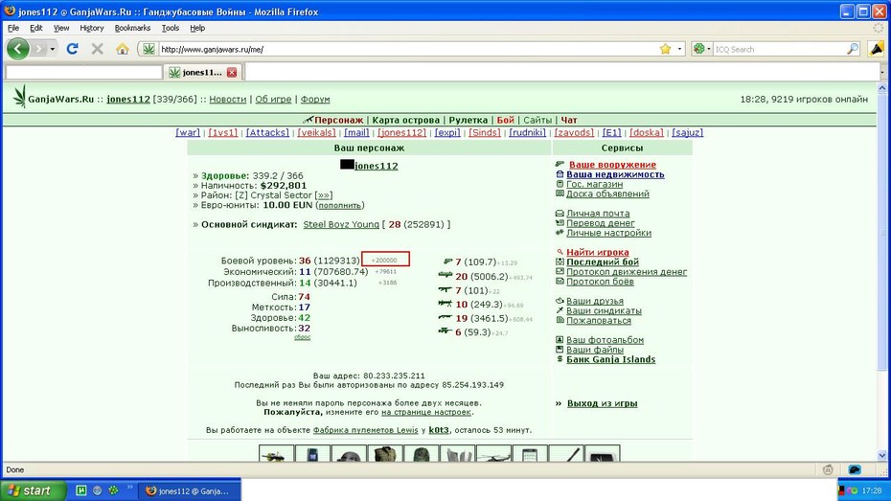Open the bookmark star dropdown arrow
Screen dimensions: 891x501
click(679, 49)
